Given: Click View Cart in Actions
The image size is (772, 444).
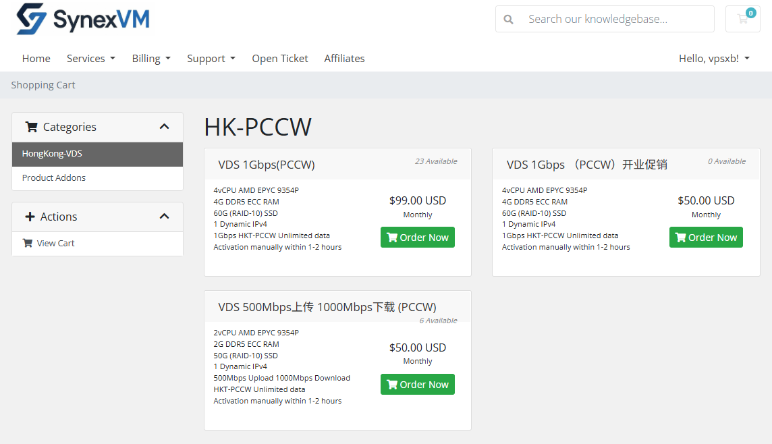Looking at the screenshot, I should (97, 244).
